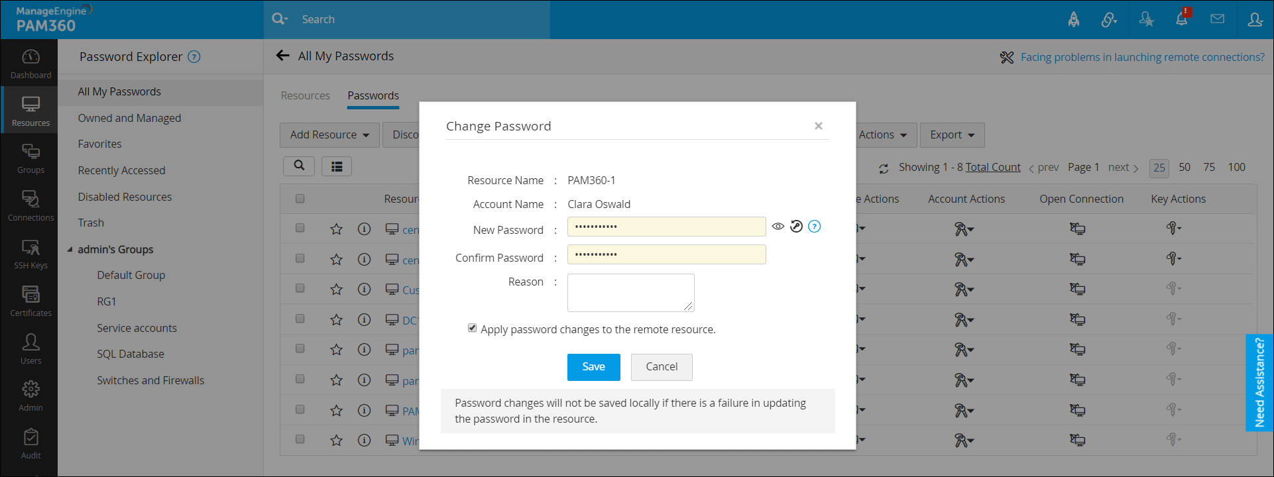Click into the Reason text area

(630, 292)
